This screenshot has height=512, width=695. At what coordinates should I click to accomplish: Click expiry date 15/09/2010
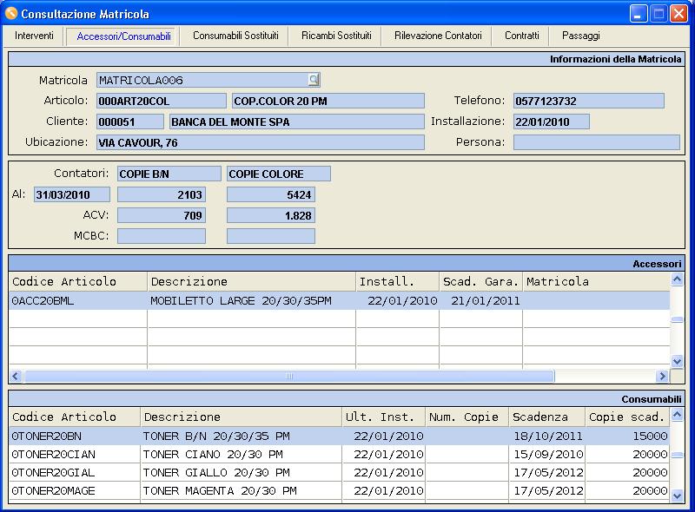coord(548,455)
